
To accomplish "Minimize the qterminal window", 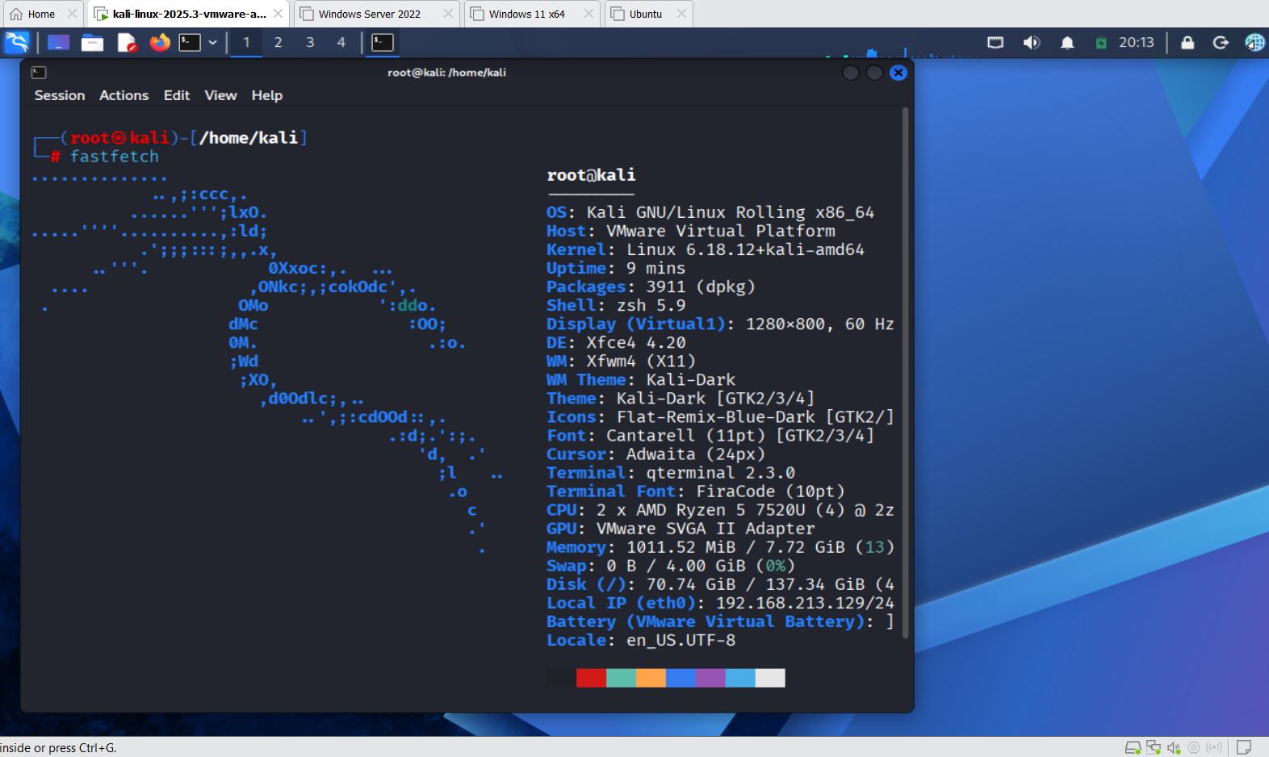I will 850,73.
